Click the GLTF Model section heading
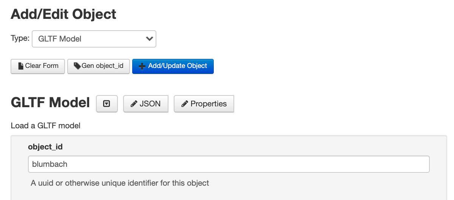The image size is (454, 200). [51, 103]
